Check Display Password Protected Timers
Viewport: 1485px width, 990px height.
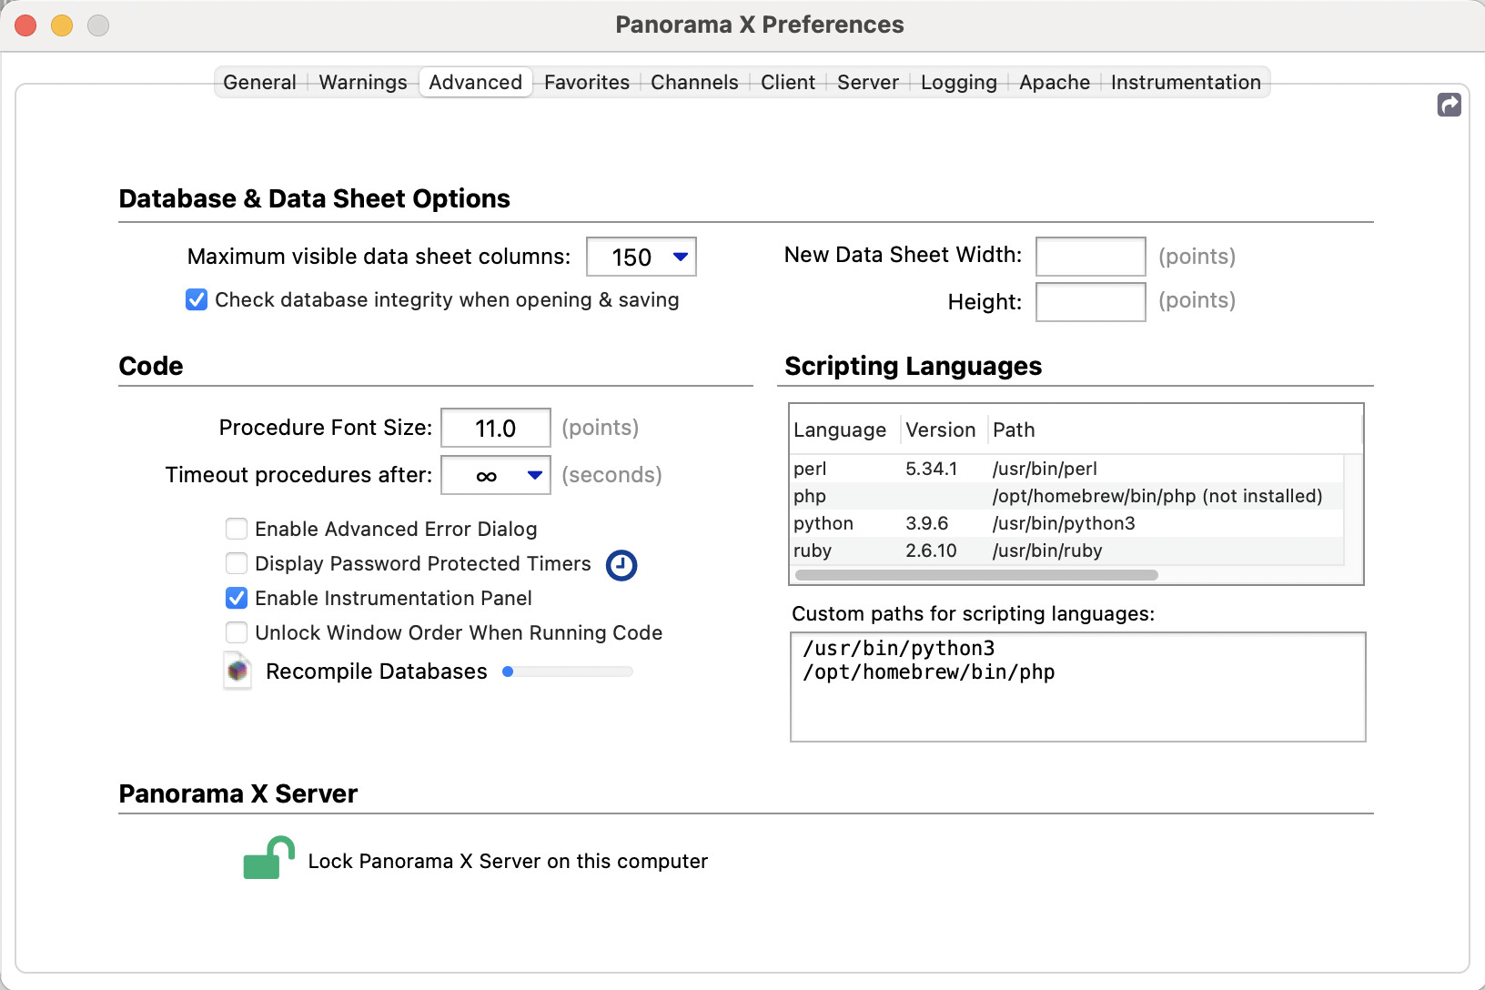[237, 563]
